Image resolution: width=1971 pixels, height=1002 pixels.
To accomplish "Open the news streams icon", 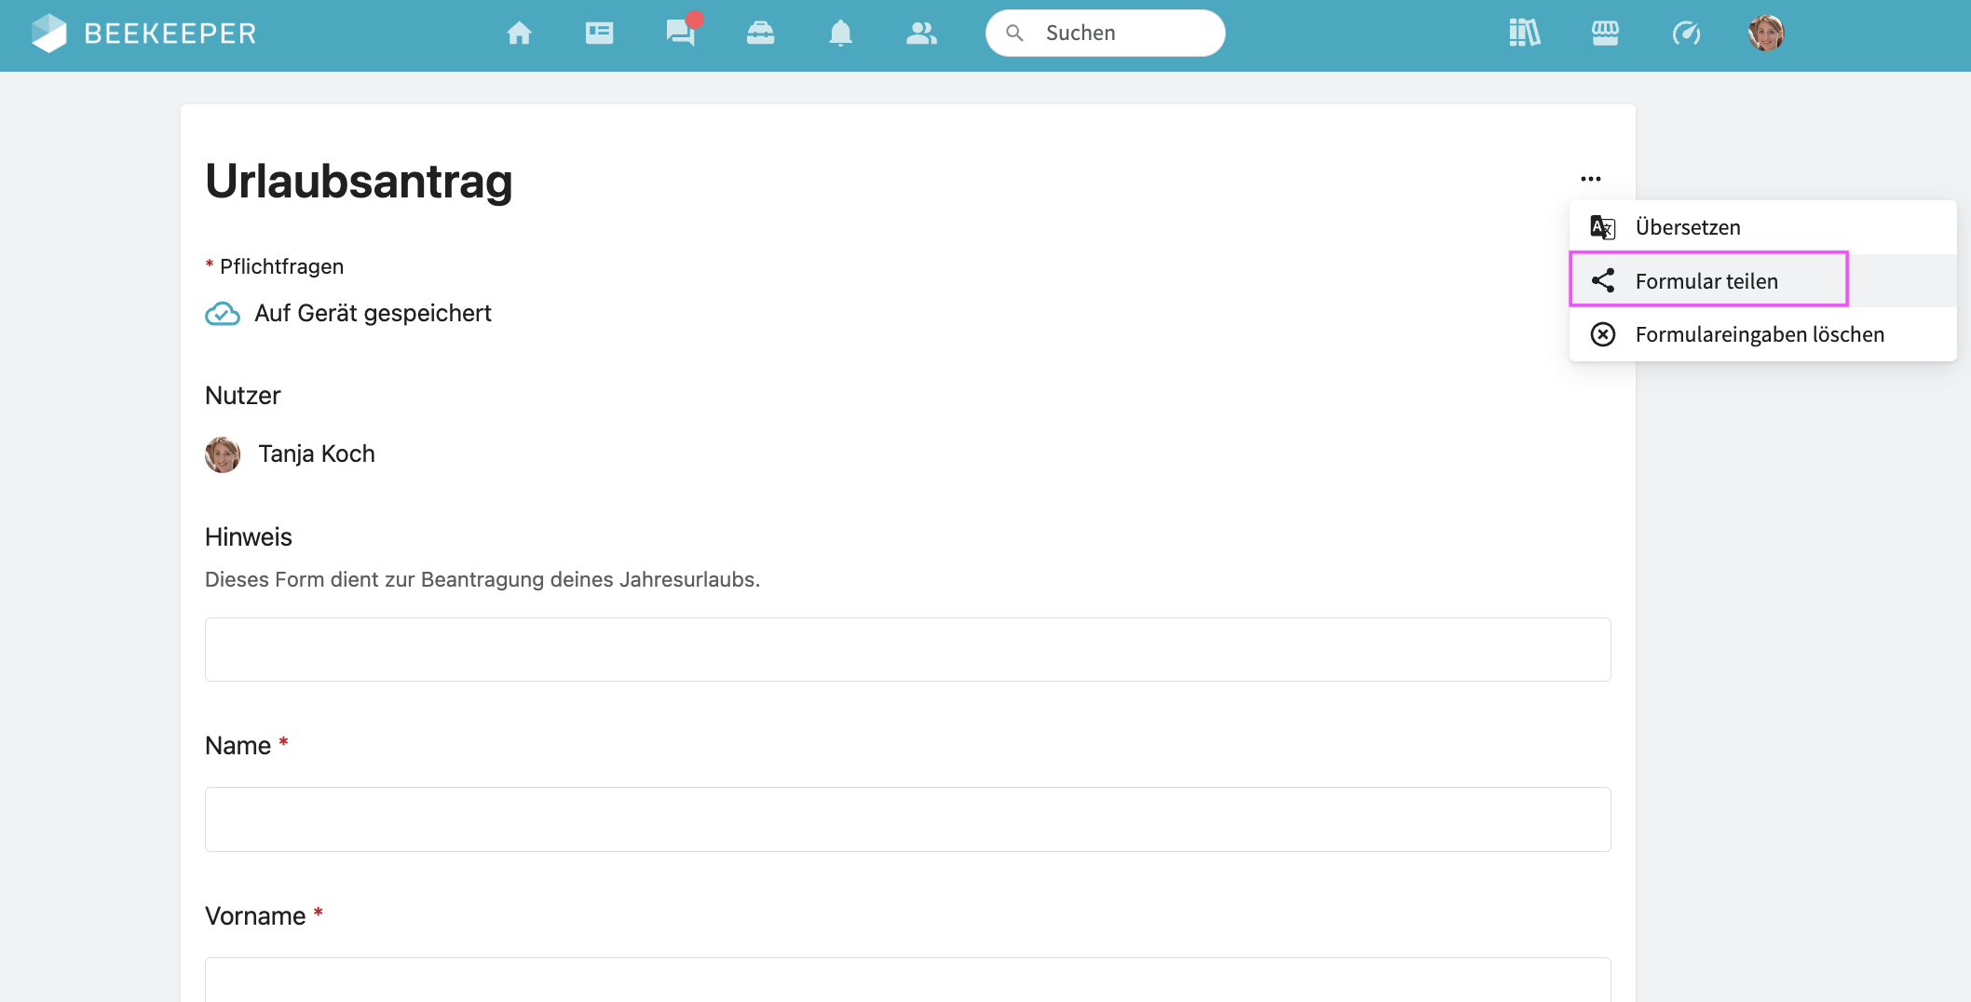I will pos(599,34).
